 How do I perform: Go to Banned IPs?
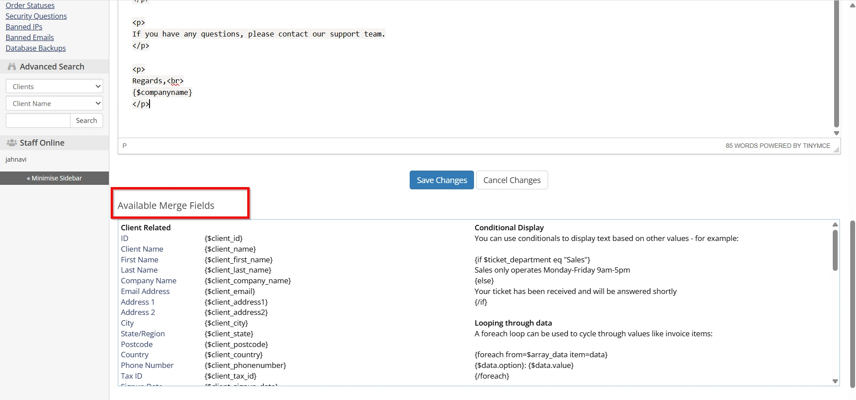pyautogui.click(x=24, y=27)
